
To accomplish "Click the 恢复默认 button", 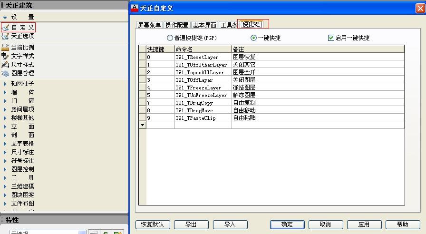I will point(153,224).
